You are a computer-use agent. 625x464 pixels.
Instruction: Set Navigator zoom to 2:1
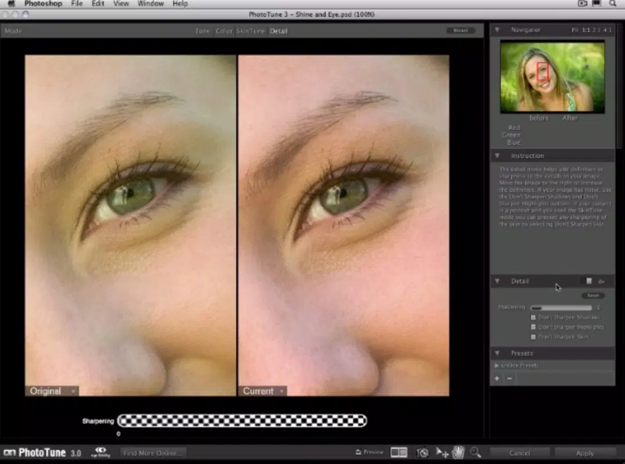597,30
